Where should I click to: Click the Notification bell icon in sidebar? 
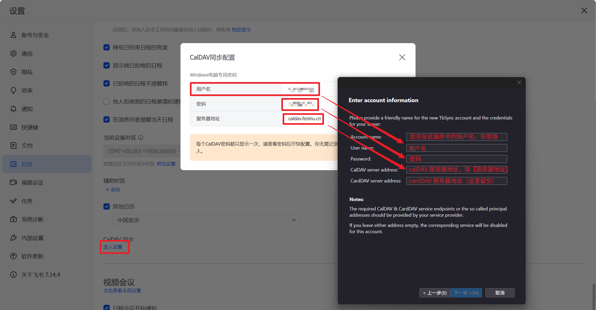(13, 109)
